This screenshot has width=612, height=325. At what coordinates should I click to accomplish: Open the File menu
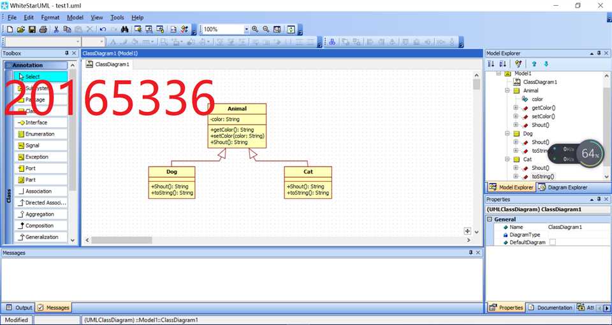[12, 18]
